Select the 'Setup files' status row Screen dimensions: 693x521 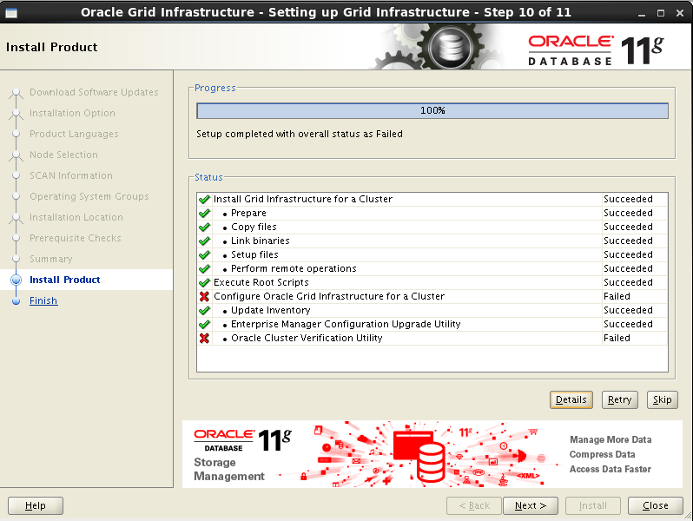pos(432,255)
